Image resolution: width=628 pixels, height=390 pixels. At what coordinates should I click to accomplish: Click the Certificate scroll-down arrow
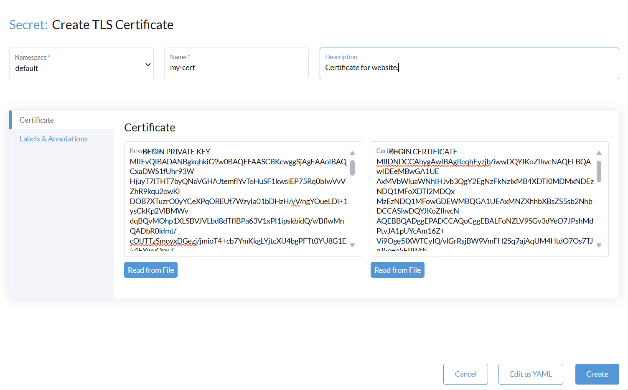(599, 246)
